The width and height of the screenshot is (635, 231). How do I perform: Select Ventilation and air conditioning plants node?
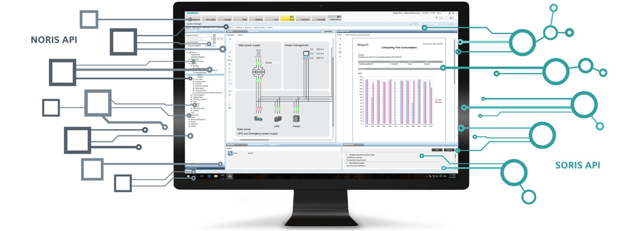(x=208, y=92)
